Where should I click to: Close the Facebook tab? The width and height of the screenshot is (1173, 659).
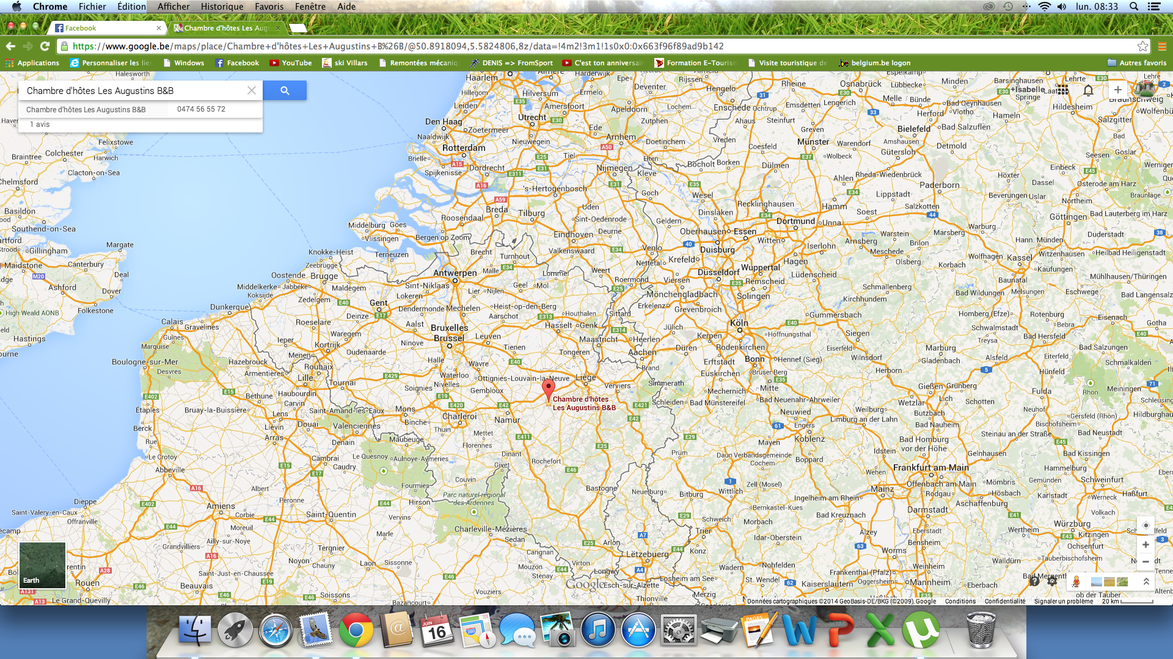pyautogui.click(x=159, y=28)
